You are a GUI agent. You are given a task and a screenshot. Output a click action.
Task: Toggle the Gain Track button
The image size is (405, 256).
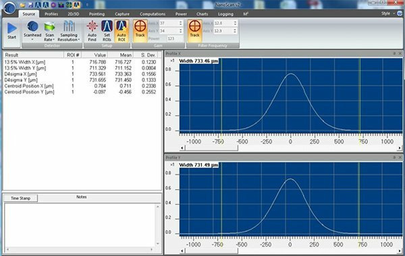[140, 31]
